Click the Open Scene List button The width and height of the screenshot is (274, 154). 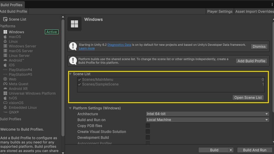click(248, 98)
